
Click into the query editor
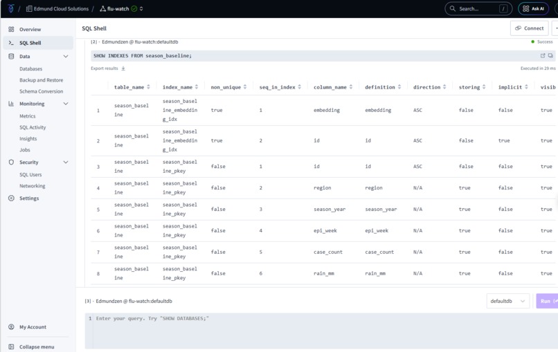tap(321, 331)
